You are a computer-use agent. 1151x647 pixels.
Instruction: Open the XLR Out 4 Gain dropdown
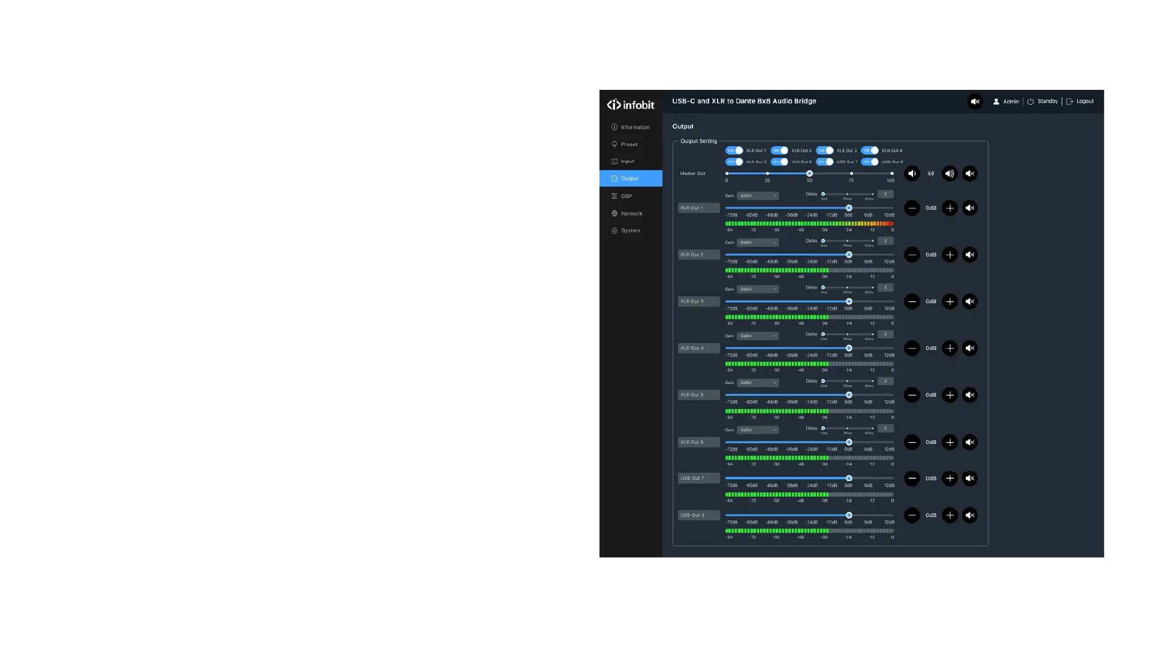tap(758, 336)
